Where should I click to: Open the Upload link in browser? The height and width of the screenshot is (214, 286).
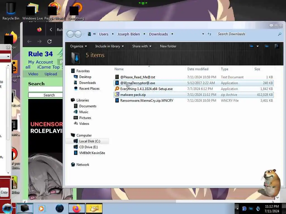click(51, 74)
